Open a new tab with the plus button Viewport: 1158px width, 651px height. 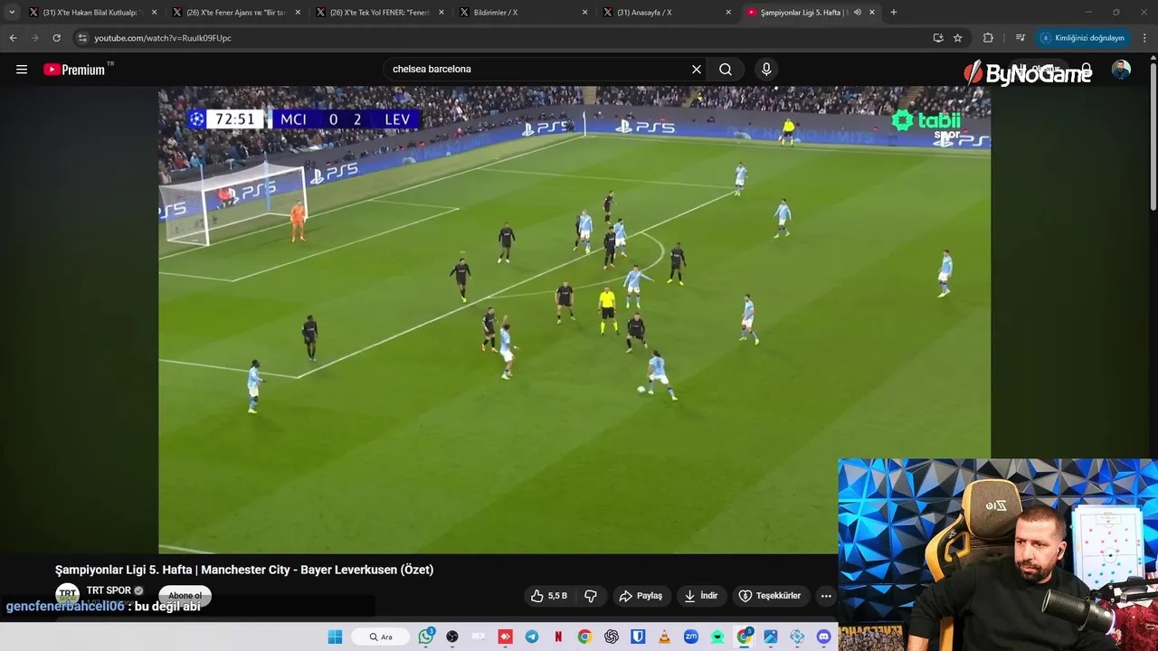tap(894, 13)
